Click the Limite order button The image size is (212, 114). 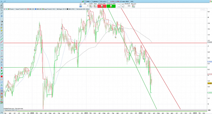click(x=91, y=6)
